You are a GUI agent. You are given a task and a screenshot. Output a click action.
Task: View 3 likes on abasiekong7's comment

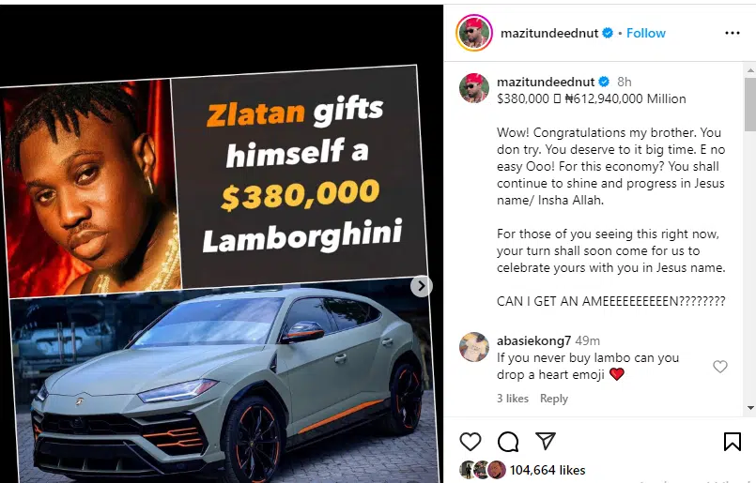point(513,399)
